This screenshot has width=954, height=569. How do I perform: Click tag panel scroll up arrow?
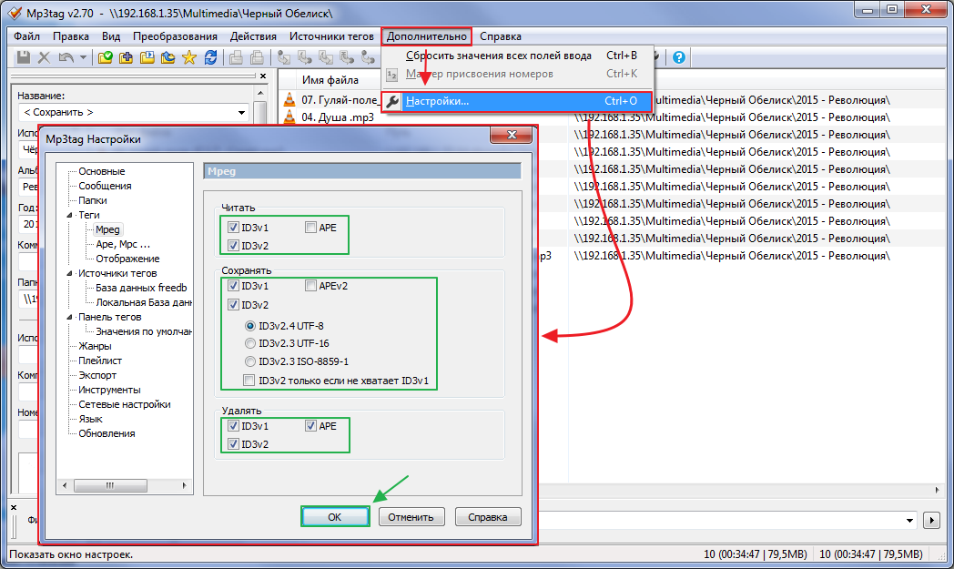[x=260, y=93]
